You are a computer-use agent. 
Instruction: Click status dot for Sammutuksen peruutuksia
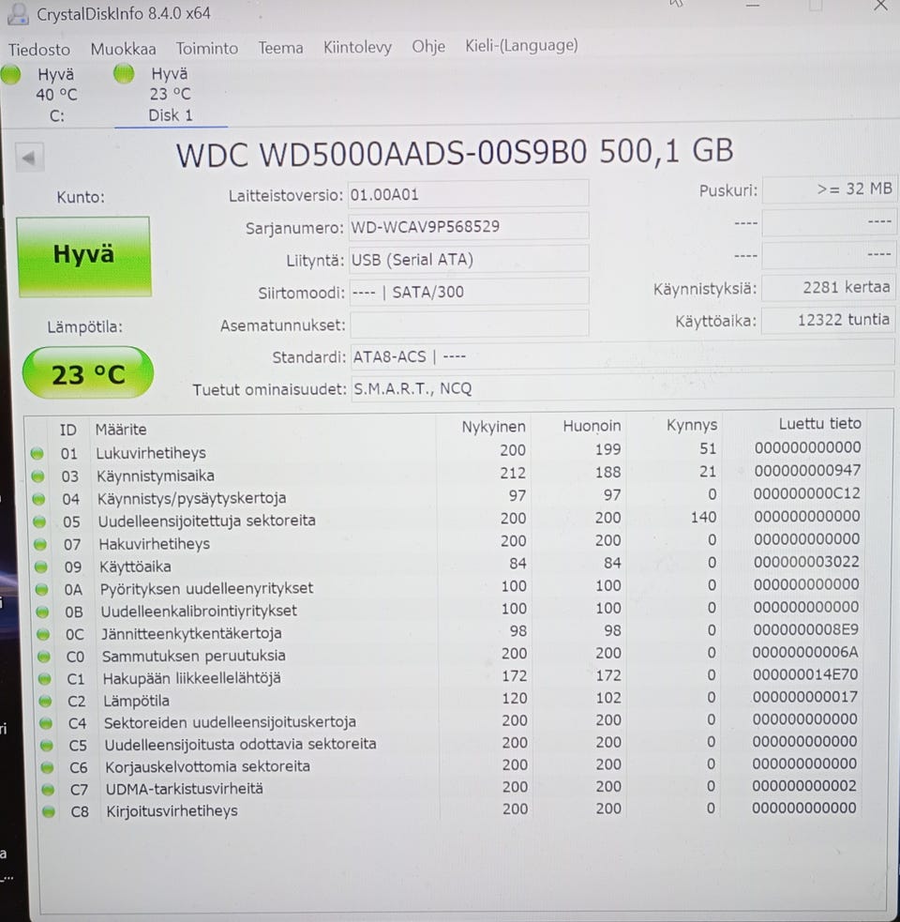click(43, 657)
